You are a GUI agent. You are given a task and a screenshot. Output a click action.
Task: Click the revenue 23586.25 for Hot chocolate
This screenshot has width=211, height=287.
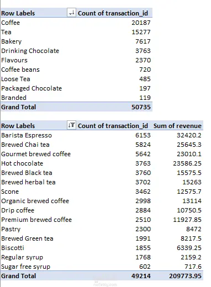(x=187, y=163)
